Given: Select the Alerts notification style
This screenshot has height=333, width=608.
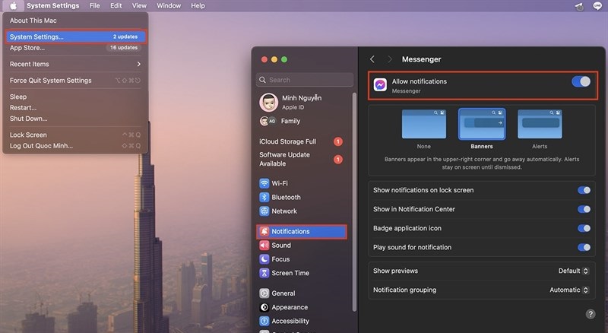Looking at the screenshot, I should (540, 124).
